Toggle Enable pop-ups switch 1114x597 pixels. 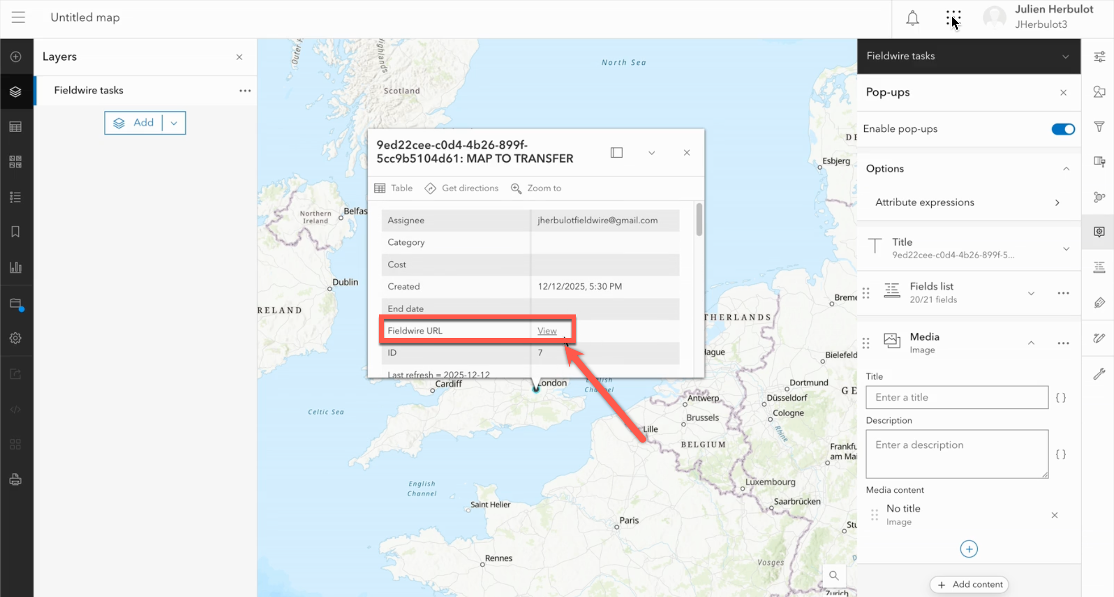1063,129
